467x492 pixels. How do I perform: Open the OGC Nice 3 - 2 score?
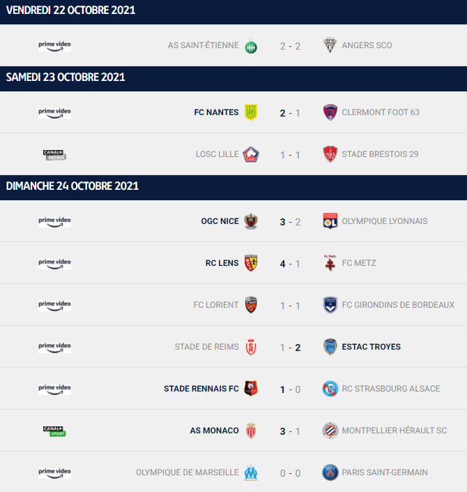click(x=290, y=222)
